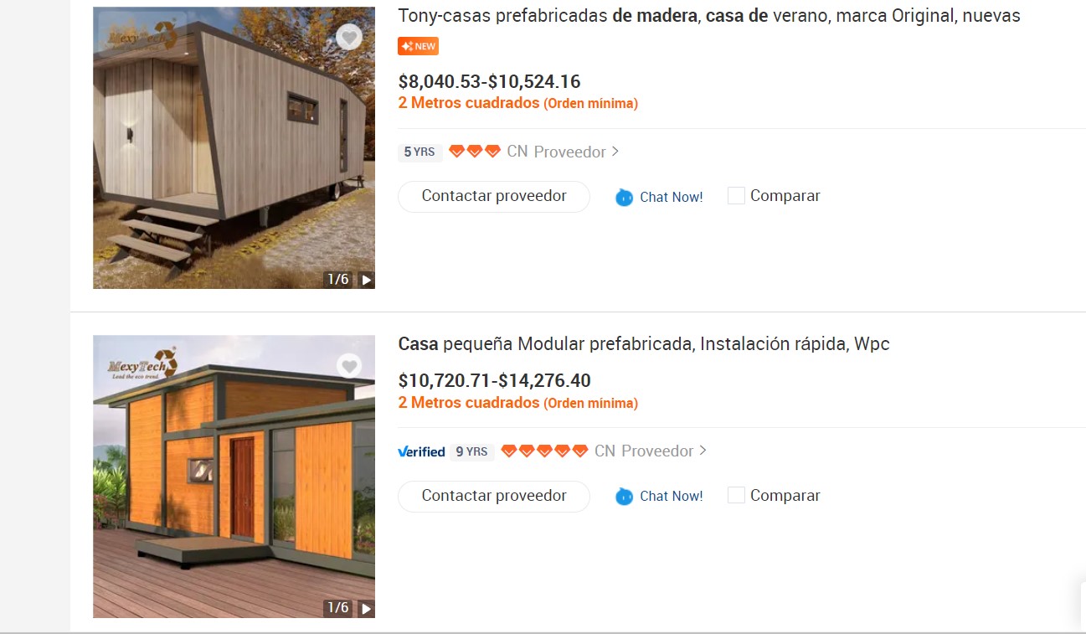Expand CN Proveedor arrow on second listing

tap(703, 451)
